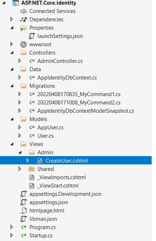Screen dimensions: 156x241
Task: Select appsettings.Development.json file
Action: tap(65, 194)
